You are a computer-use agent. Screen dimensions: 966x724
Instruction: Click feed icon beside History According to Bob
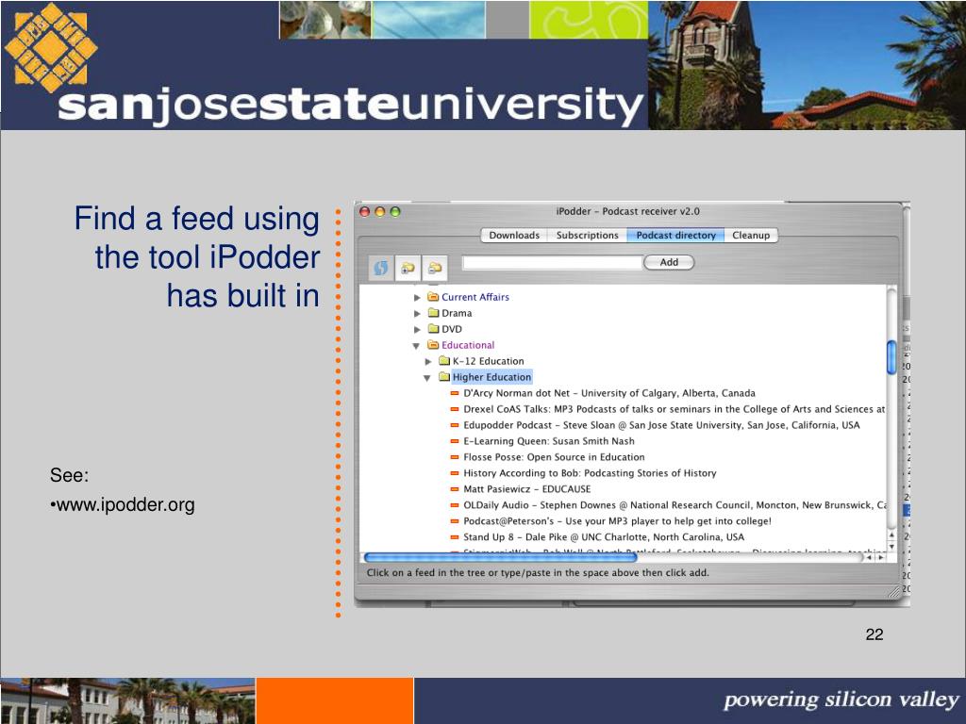pyautogui.click(x=455, y=473)
